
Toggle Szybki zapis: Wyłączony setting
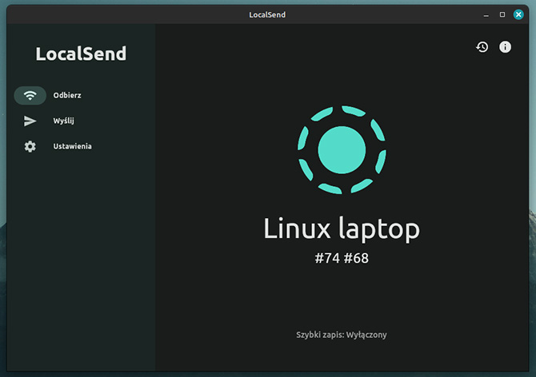tap(342, 335)
